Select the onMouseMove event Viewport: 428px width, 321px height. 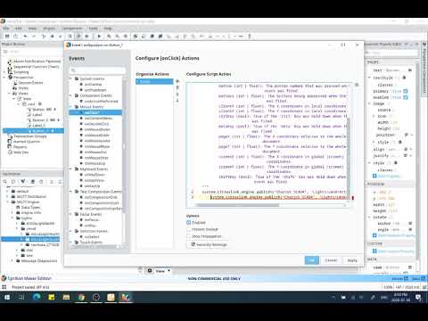(x=97, y=146)
